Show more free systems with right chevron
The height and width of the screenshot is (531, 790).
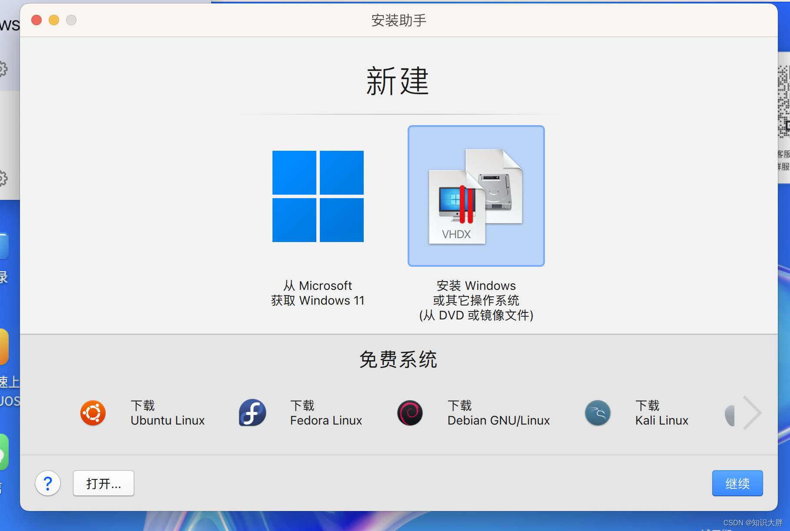tap(752, 413)
